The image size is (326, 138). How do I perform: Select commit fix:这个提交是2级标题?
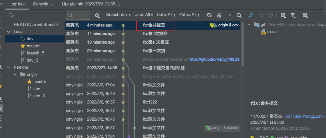pos(152,68)
